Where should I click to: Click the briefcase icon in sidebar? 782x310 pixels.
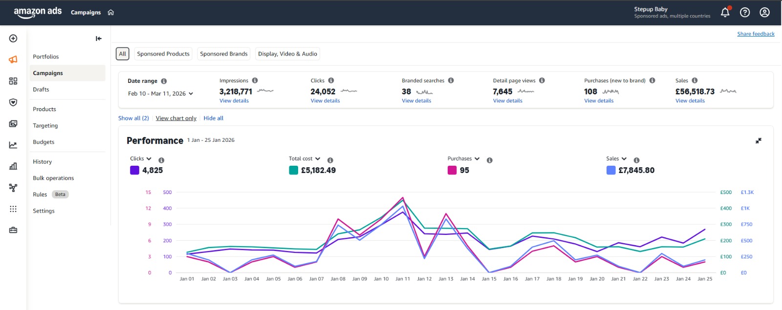pos(13,230)
